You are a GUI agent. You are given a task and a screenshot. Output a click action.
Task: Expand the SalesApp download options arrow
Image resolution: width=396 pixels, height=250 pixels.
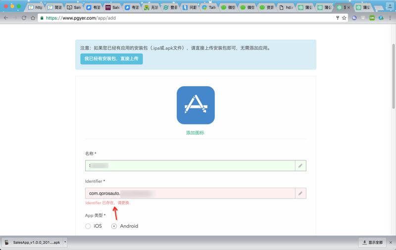point(65,242)
